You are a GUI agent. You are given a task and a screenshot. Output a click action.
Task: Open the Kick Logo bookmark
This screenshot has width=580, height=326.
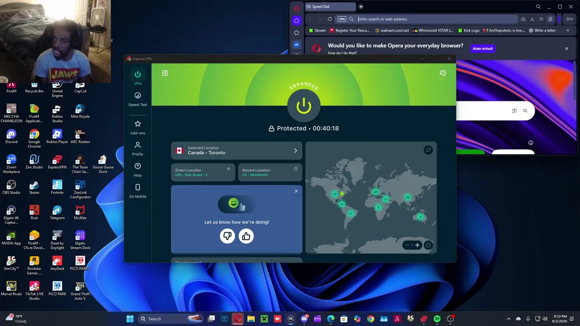[x=469, y=30]
